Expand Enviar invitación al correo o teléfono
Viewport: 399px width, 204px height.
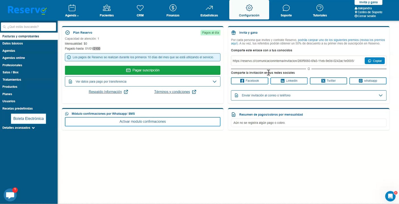pyautogui.click(x=309, y=95)
